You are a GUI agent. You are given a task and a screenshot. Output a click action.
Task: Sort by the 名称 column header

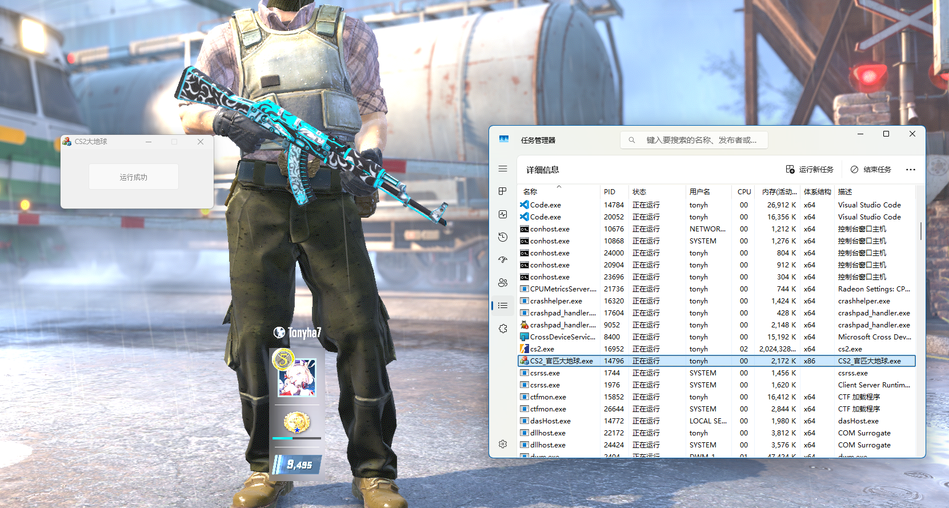click(x=558, y=191)
